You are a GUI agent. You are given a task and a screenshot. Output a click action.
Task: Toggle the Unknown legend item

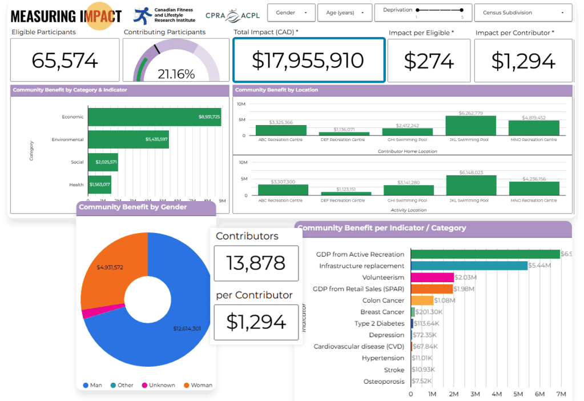pyautogui.click(x=158, y=385)
